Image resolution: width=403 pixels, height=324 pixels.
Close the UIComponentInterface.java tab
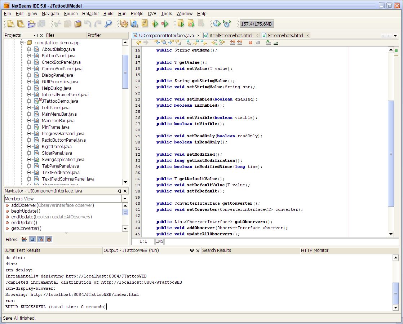pos(198,36)
